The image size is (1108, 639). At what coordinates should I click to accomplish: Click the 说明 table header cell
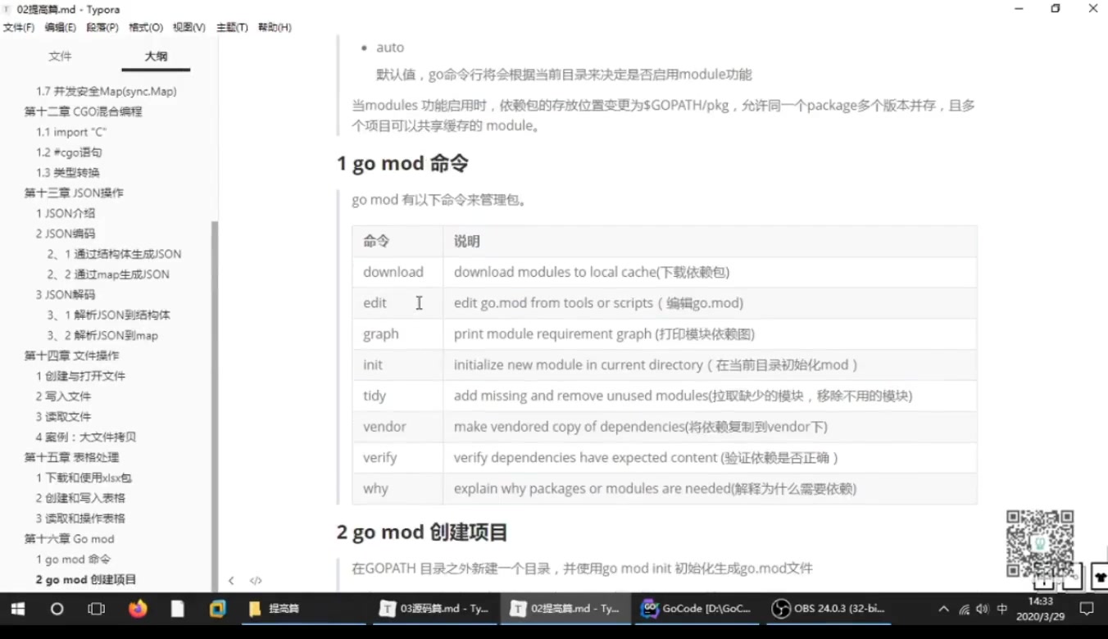click(x=710, y=242)
